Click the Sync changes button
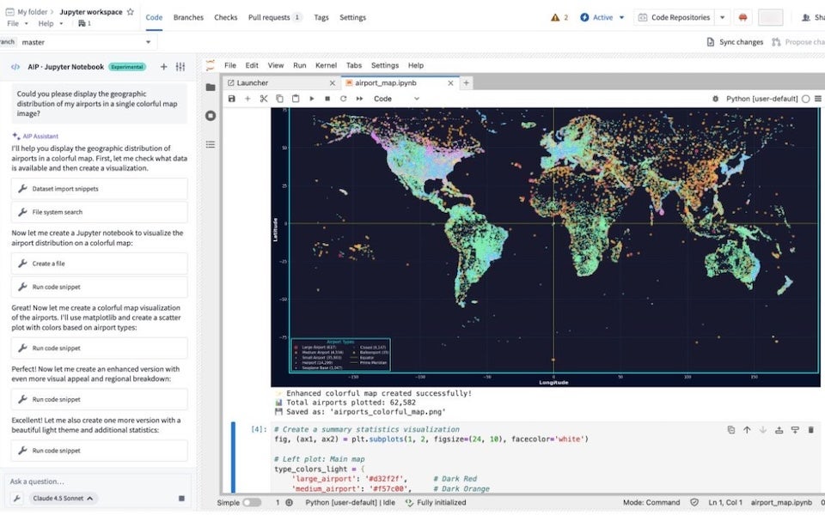Screen dimensions: 825x515 741,41
